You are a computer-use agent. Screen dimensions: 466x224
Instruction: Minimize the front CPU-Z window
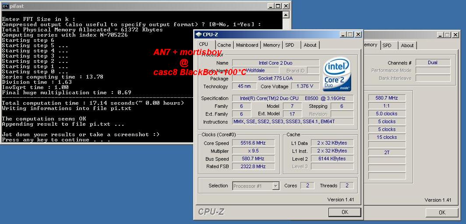pos(343,34)
